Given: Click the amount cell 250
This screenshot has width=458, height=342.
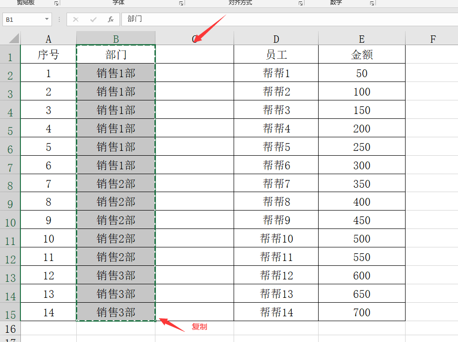Looking at the screenshot, I should (x=362, y=147).
